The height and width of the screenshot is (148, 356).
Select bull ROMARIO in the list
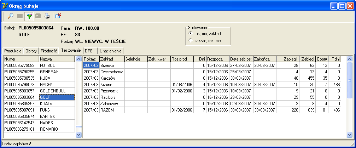click(57, 129)
